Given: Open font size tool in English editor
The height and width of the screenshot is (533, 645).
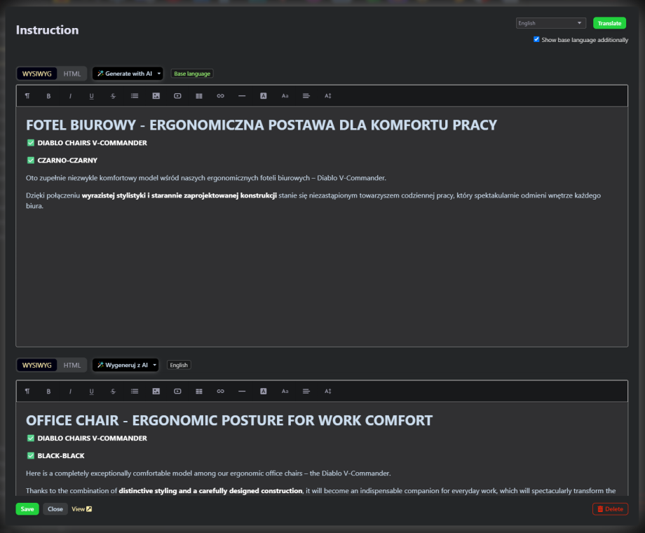Looking at the screenshot, I should coord(285,392).
